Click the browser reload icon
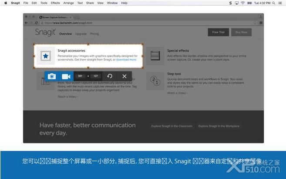Viewport: 286px width, 179px height. click(x=36, y=23)
